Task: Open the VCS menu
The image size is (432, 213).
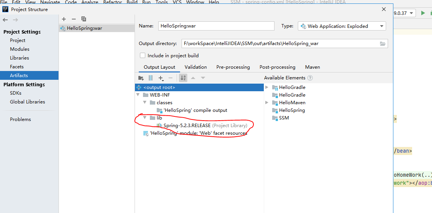Action: coord(177,2)
